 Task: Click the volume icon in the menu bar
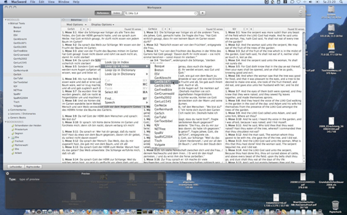311,2
